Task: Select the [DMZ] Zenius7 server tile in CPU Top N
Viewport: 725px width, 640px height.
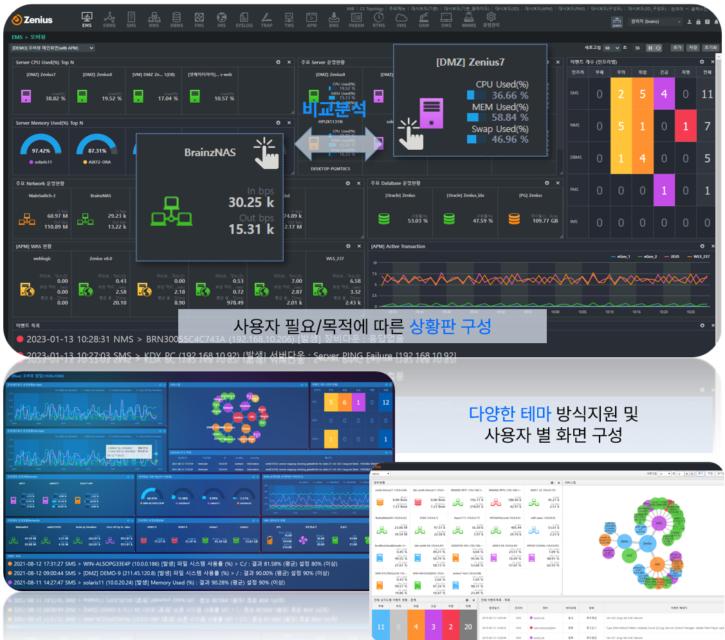Action: pos(41,91)
